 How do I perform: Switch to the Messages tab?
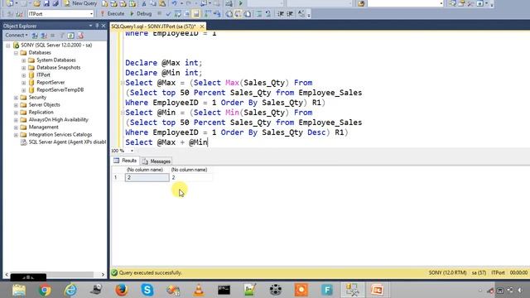157,161
